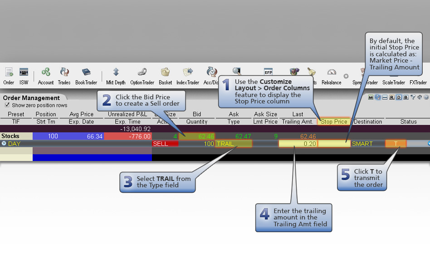This screenshot has height=263, width=430.
Task: Click the Position column header
Action: tap(46, 114)
